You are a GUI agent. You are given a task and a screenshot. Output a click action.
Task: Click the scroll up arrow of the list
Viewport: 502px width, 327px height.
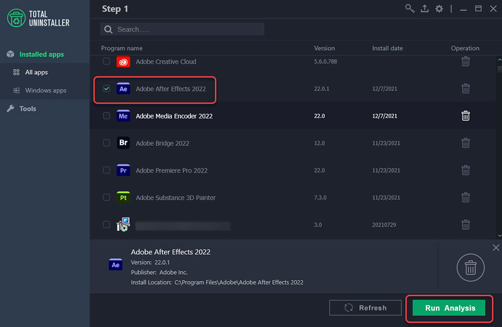tap(499, 60)
